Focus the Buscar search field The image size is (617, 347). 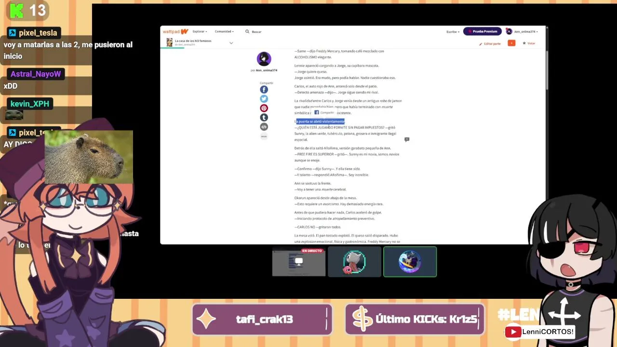[256, 32]
